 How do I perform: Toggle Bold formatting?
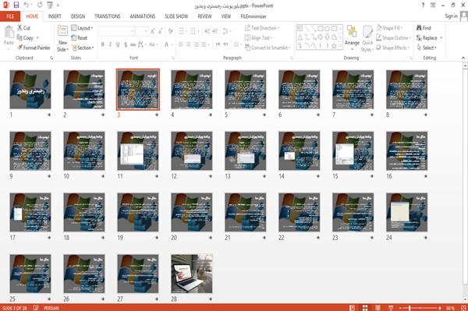coord(103,44)
